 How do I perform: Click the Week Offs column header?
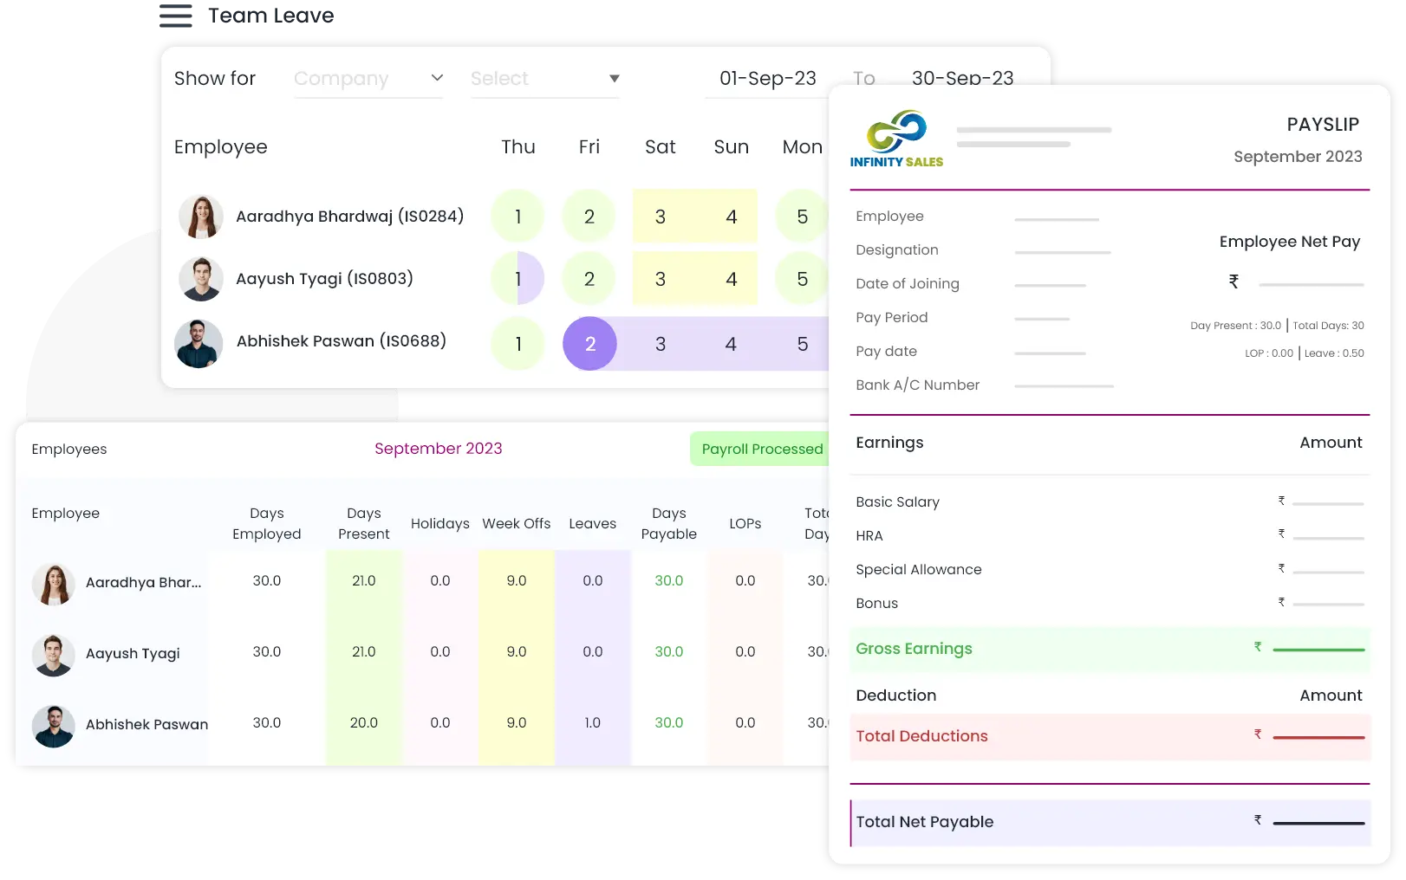(516, 523)
